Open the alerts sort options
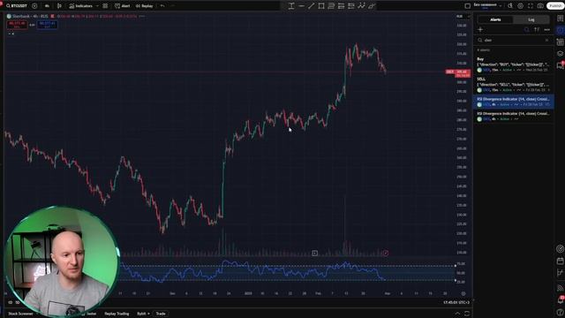This screenshot has height=318, width=565. click(537, 29)
